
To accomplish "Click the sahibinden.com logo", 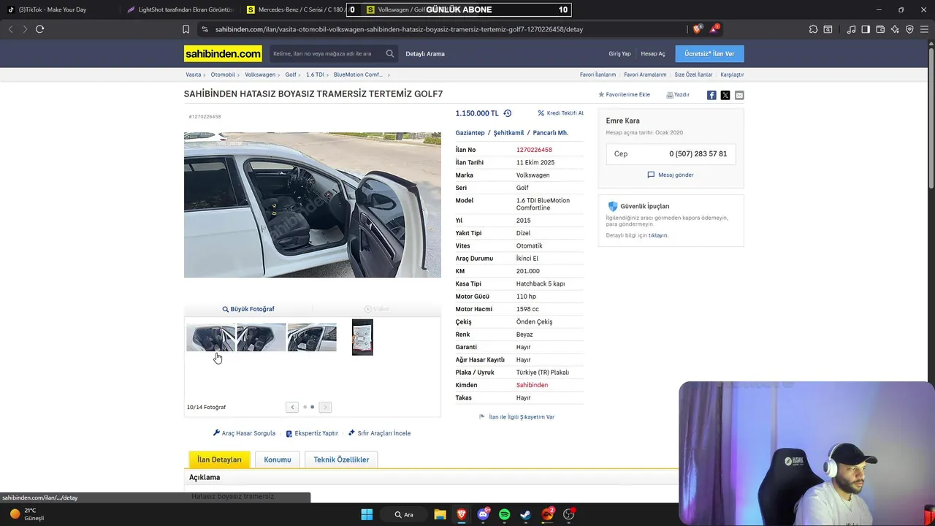I will click(223, 54).
